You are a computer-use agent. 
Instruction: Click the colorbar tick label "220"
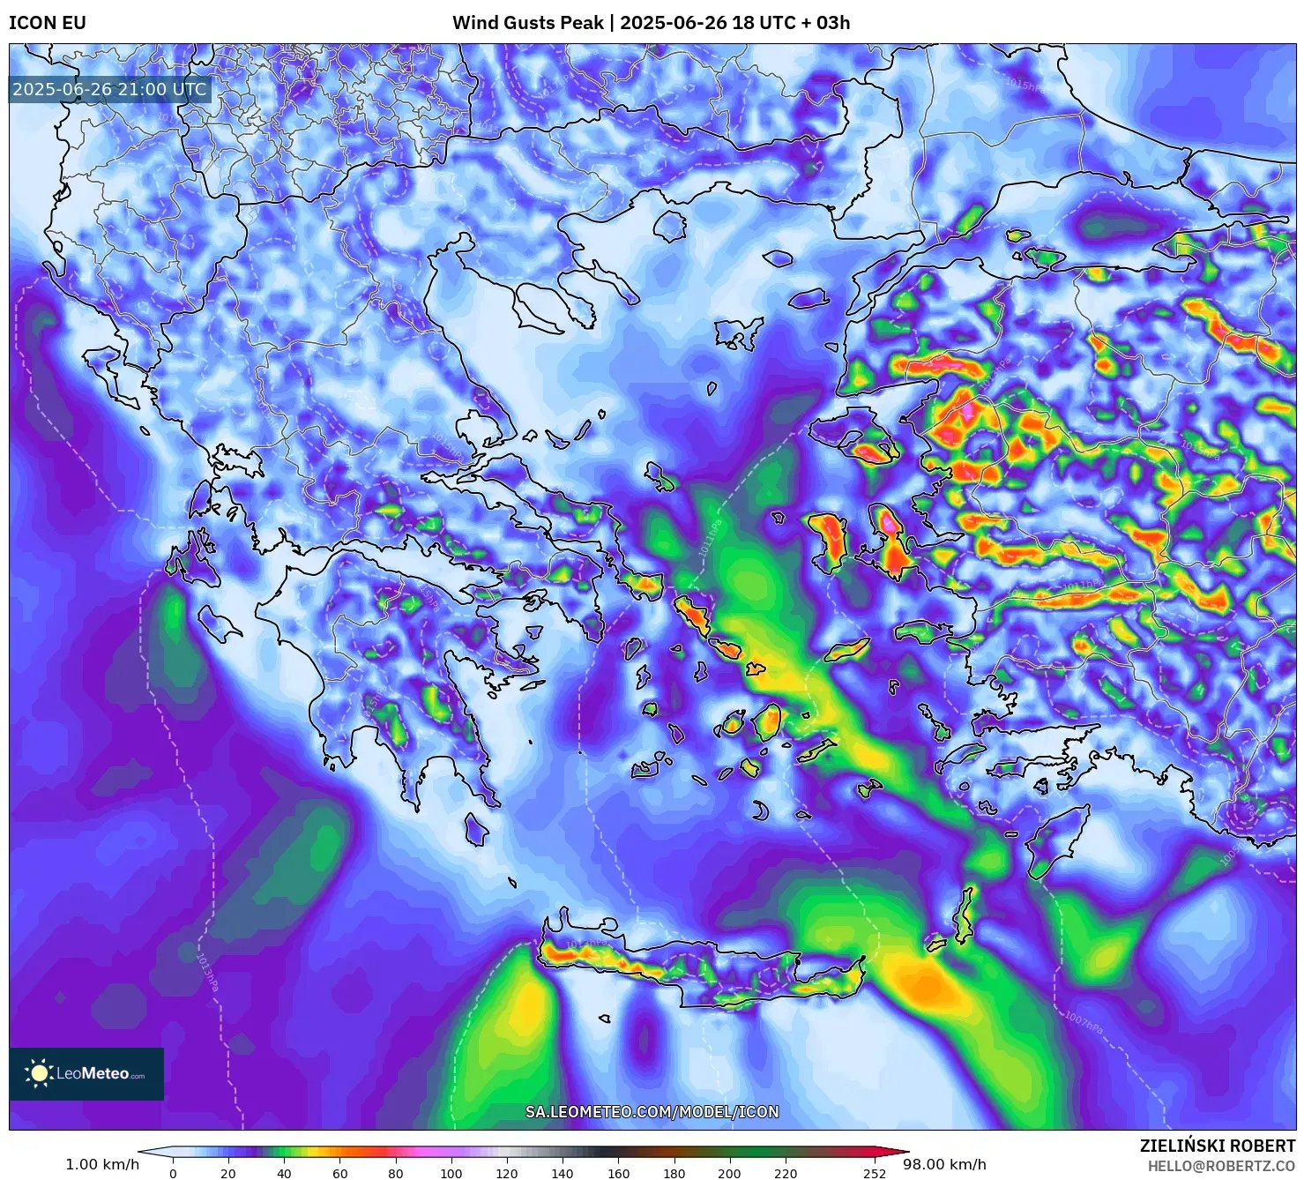785,1174
